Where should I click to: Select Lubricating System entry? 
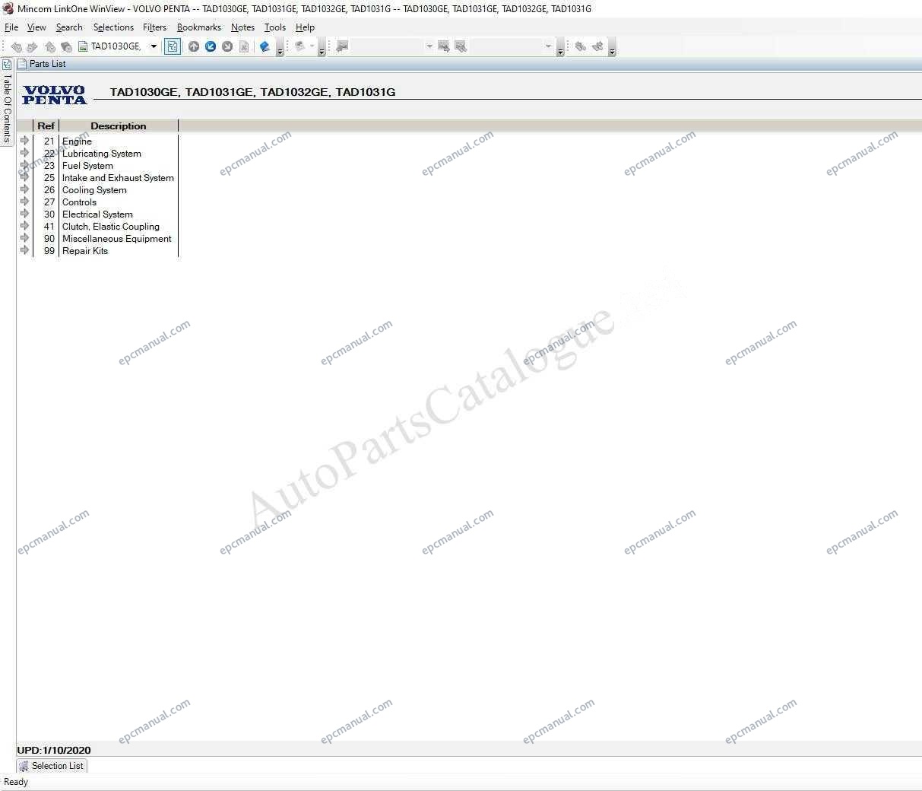point(102,154)
